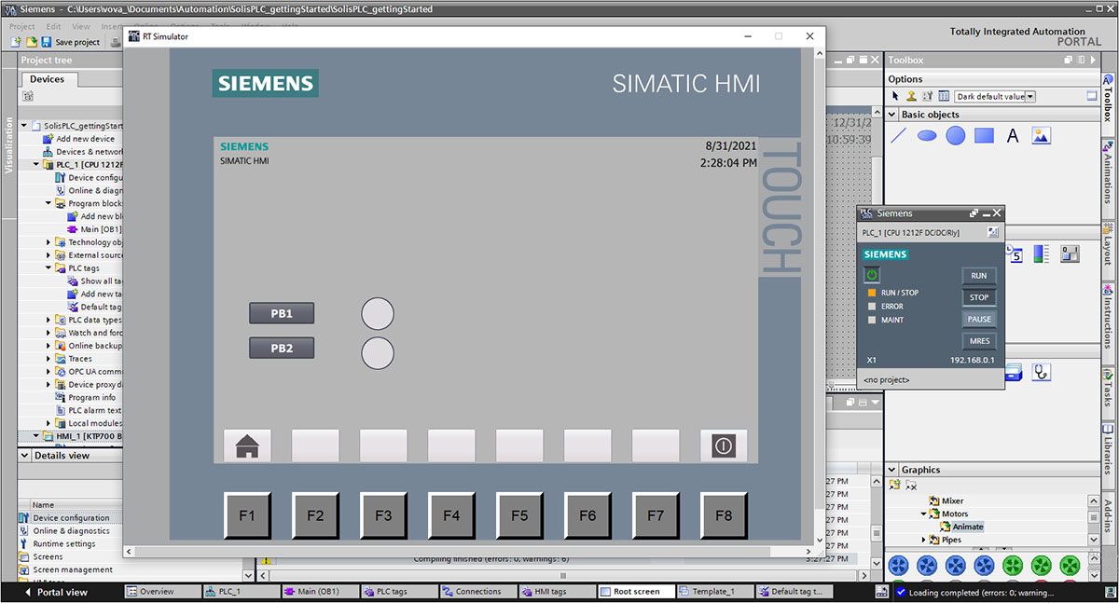Collapse the Motors folder in Graphics
The image size is (1119, 603).
pyautogui.click(x=924, y=514)
